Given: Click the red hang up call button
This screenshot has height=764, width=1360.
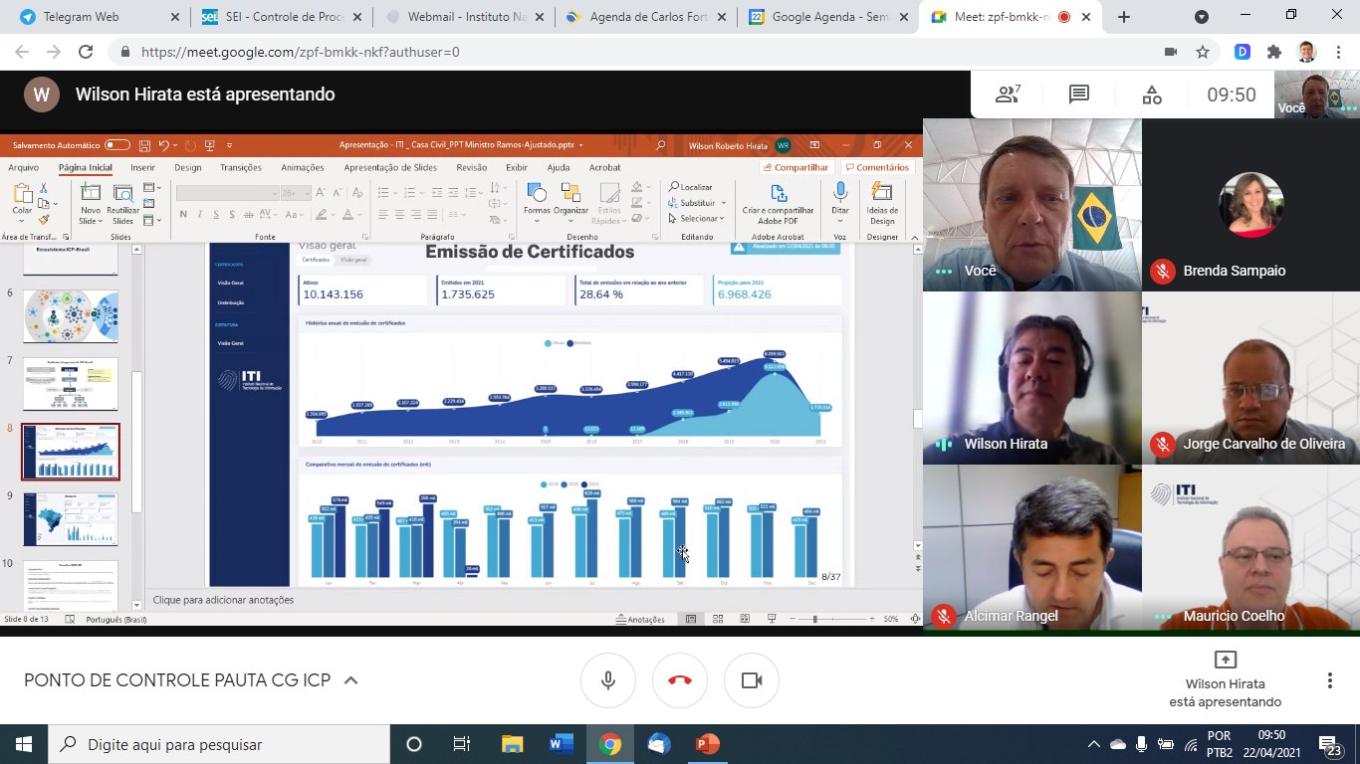Looking at the screenshot, I should point(680,680).
